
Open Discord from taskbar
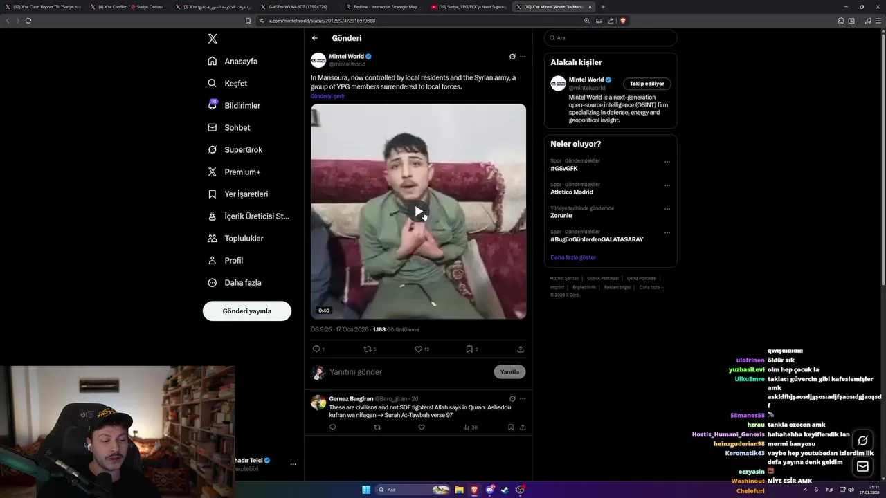pyautogui.click(x=490, y=490)
